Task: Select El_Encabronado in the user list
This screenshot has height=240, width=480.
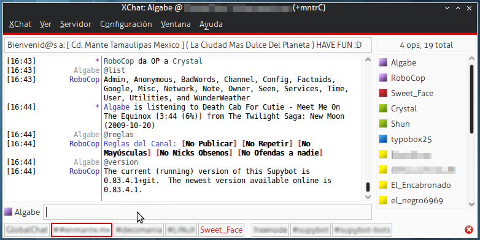Action: click(420, 185)
